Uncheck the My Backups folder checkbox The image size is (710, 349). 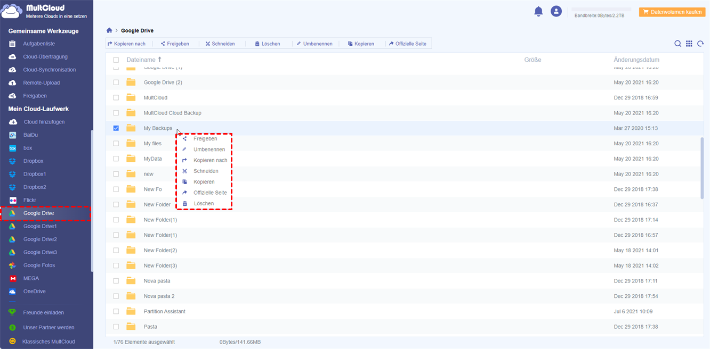pos(116,128)
